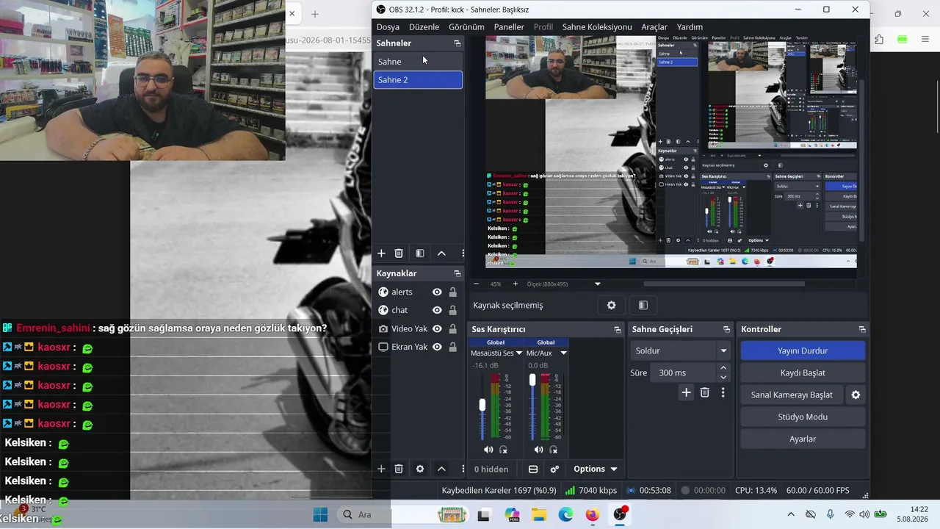Show hidden taskbar tray icons chevron
The height and width of the screenshot is (529, 940).
791,514
